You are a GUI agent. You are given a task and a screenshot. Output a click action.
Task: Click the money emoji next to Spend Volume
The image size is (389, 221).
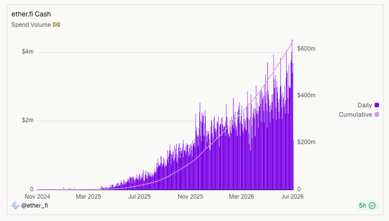click(x=56, y=25)
